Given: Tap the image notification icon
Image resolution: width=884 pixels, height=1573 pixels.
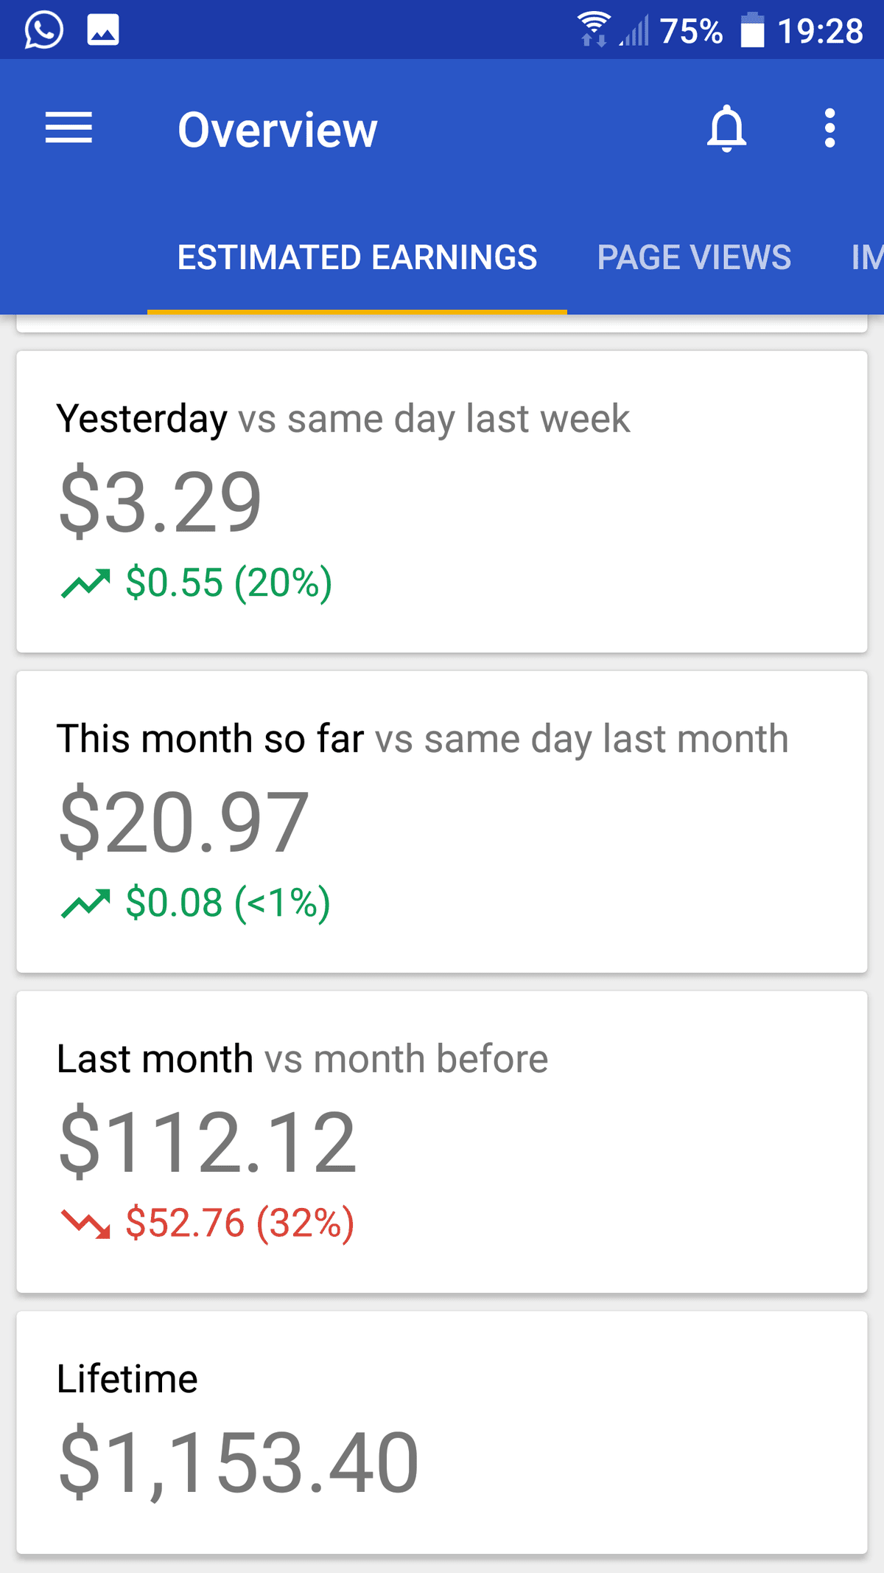Looking at the screenshot, I should point(103,30).
